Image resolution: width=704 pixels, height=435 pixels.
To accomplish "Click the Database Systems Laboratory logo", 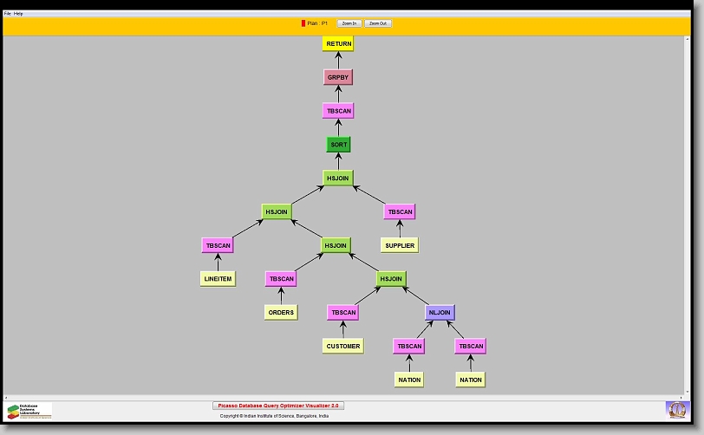I will (x=29, y=410).
